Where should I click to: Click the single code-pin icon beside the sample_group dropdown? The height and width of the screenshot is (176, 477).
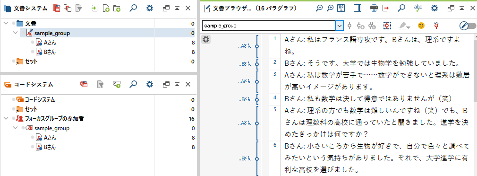coord(349,26)
